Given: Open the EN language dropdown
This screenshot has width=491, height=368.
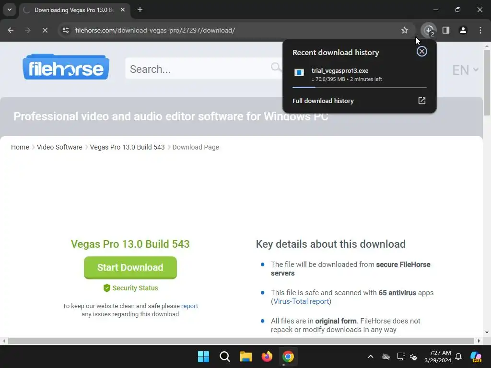Looking at the screenshot, I should (x=465, y=70).
